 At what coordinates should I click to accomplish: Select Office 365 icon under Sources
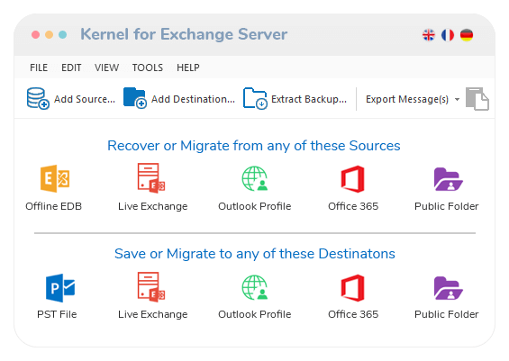coord(352,179)
